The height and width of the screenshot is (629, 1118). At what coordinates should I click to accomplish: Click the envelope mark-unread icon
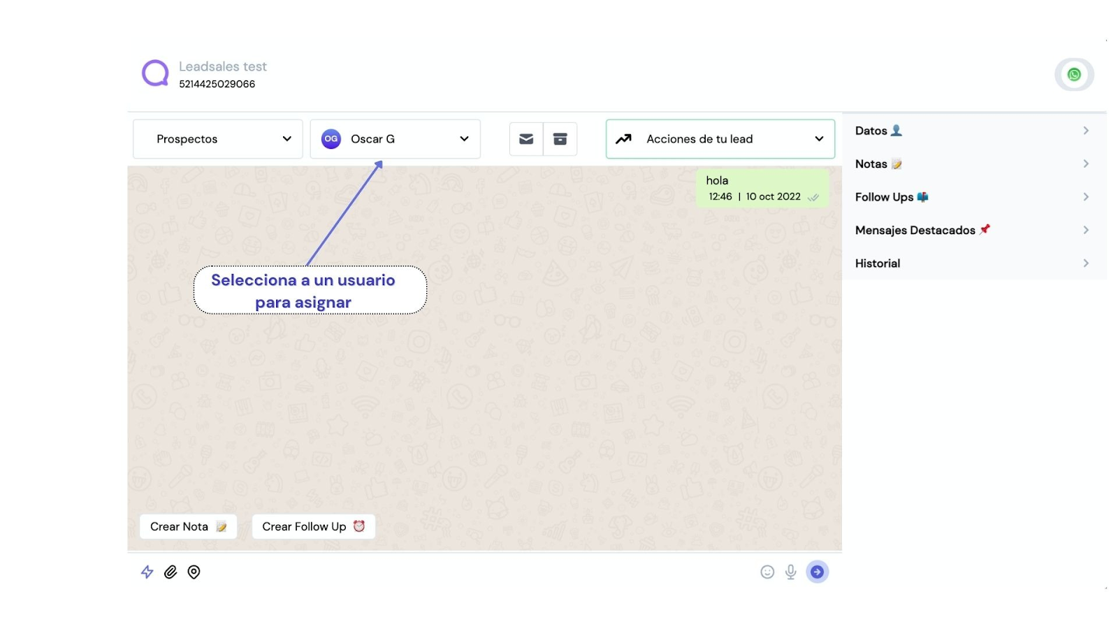tap(526, 139)
